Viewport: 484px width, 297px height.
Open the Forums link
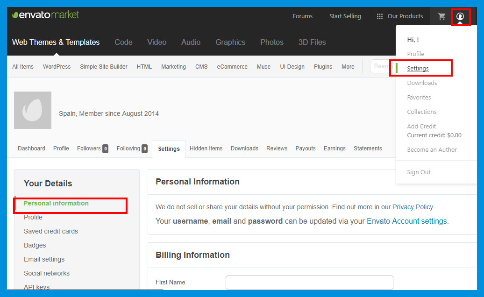click(303, 16)
